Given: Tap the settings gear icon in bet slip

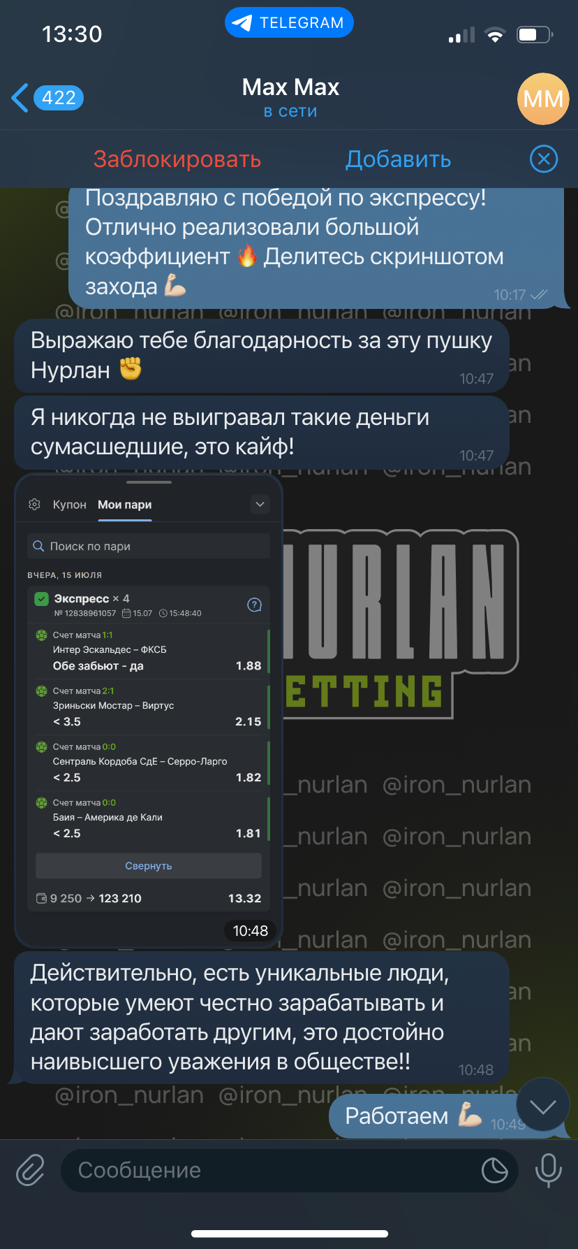Looking at the screenshot, I should pos(34,505).
